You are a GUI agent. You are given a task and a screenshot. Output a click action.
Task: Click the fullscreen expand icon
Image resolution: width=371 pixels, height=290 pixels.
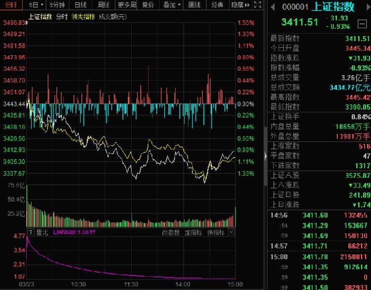(257, 5)
